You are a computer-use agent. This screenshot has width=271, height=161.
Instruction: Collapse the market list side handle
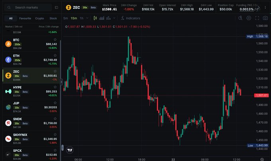(61, 82)
